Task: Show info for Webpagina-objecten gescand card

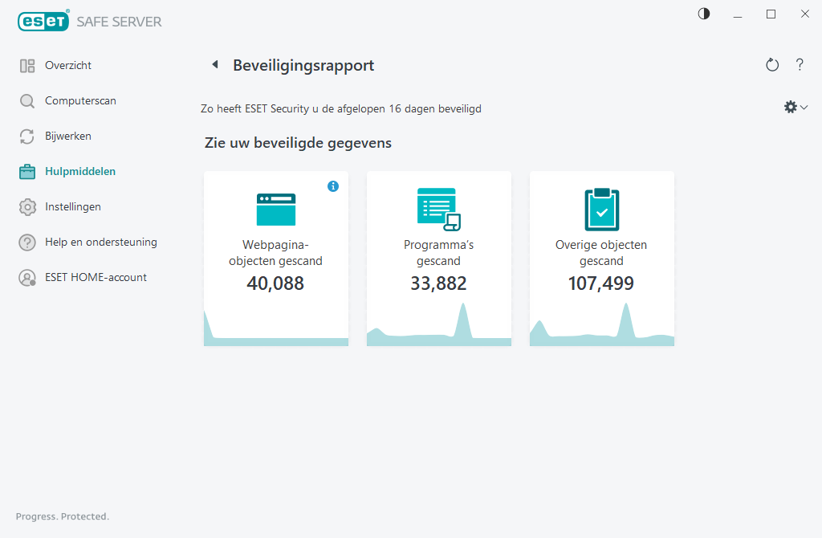Action: [x=333, y=186]
